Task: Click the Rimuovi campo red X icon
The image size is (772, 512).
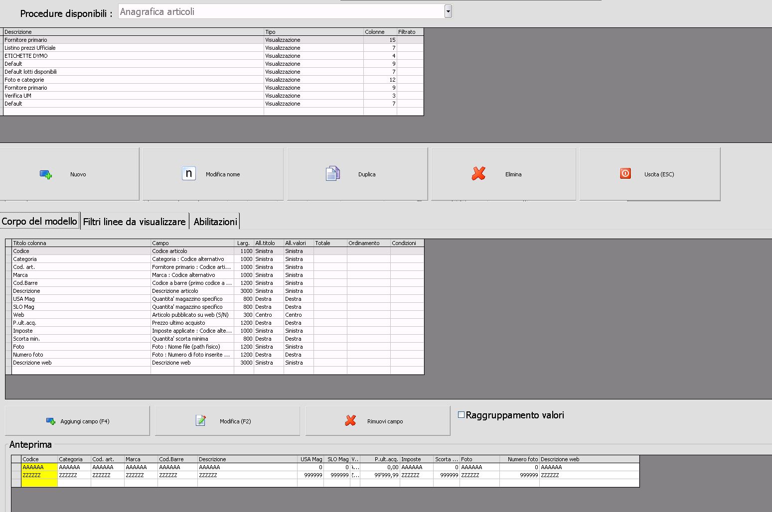Action: [x=350, y=421]
